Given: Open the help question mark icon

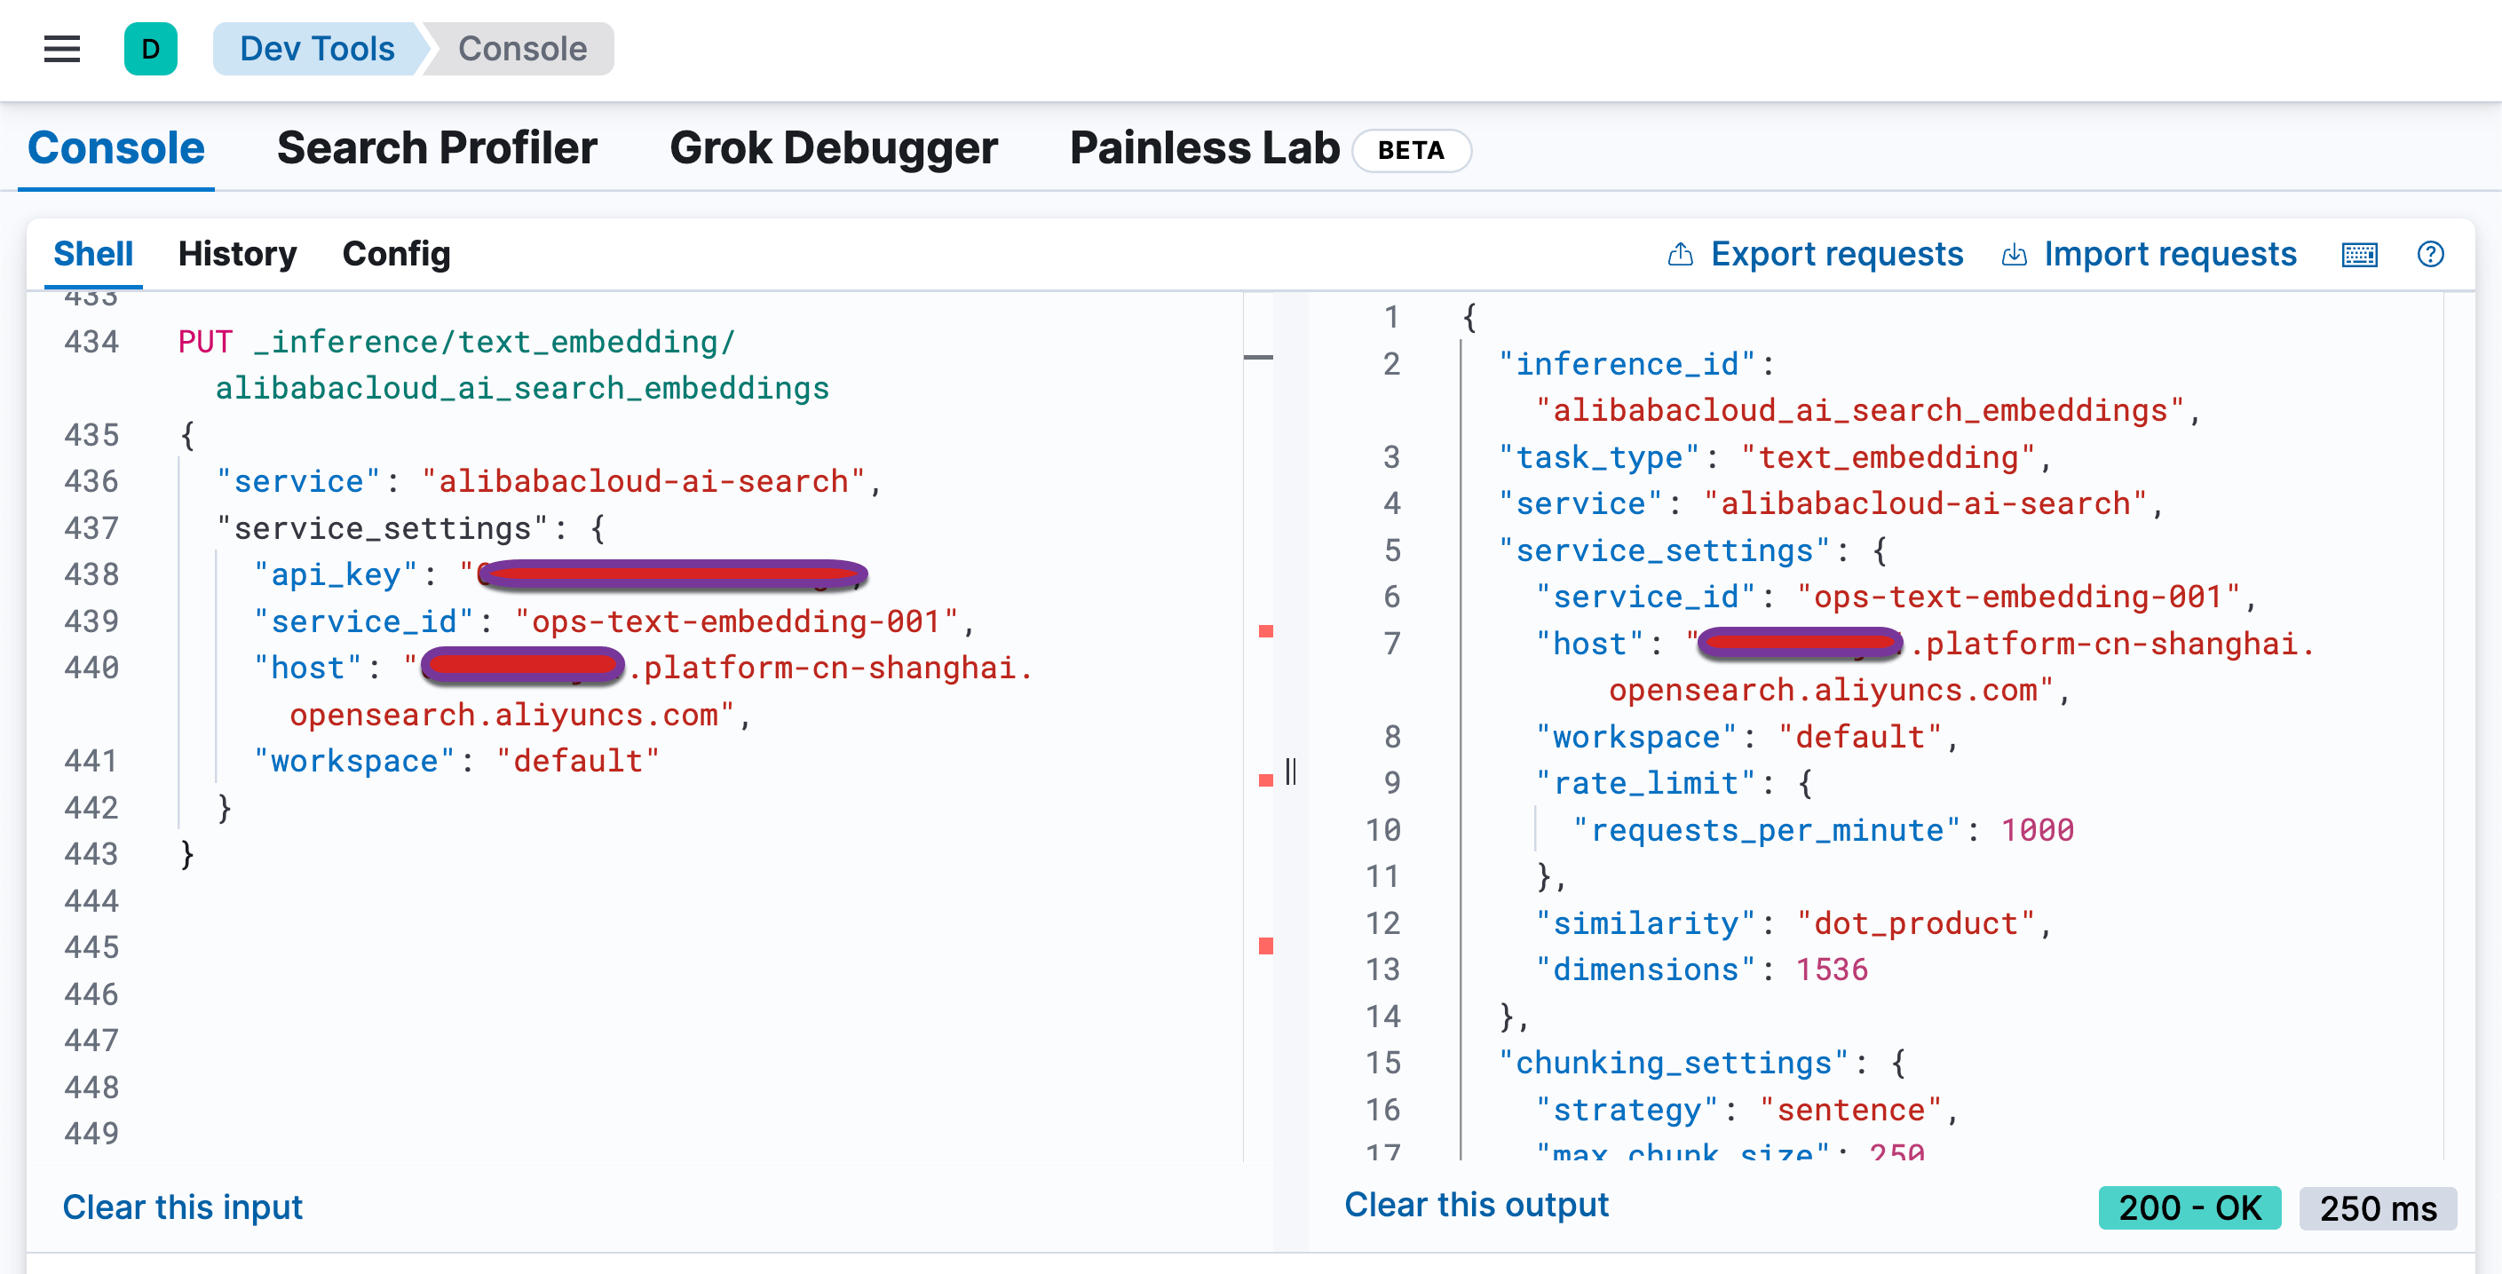Looking at the screenshot, I should click(x=2430, y=255).
